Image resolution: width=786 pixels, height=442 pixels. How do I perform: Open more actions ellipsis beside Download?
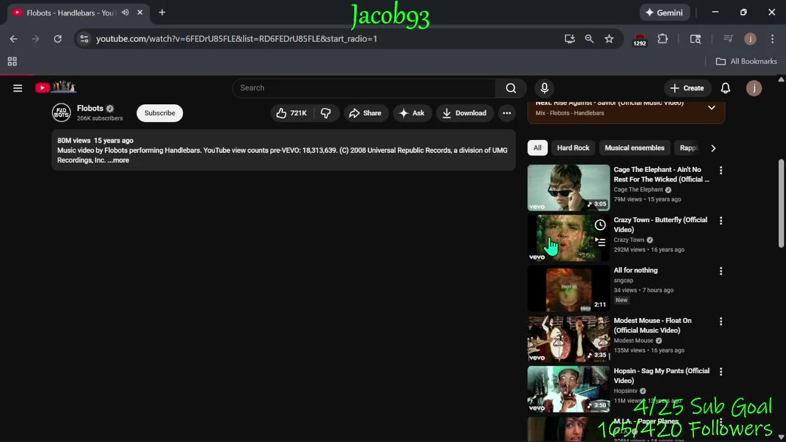(x=507, y=113)
